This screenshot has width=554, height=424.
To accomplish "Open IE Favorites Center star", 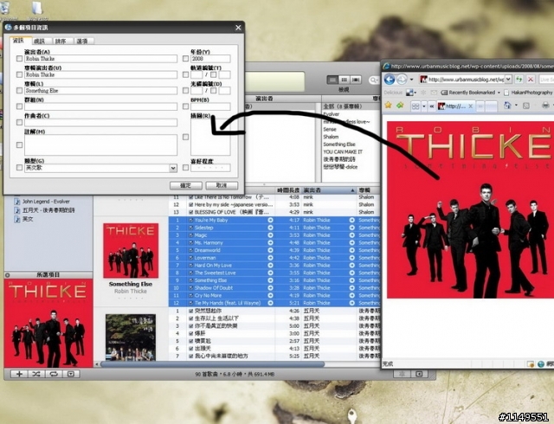I will coord(389,106).
